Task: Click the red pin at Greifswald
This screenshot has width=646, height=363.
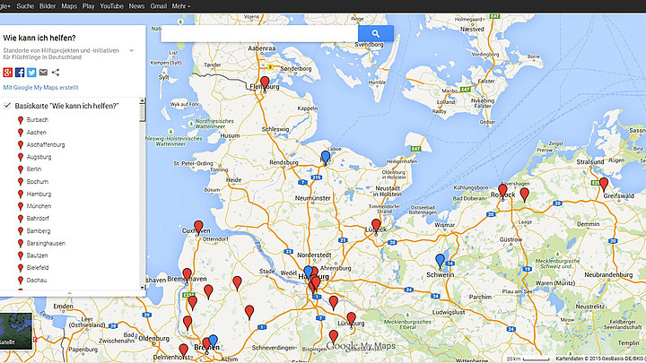Action: (604, 183)
